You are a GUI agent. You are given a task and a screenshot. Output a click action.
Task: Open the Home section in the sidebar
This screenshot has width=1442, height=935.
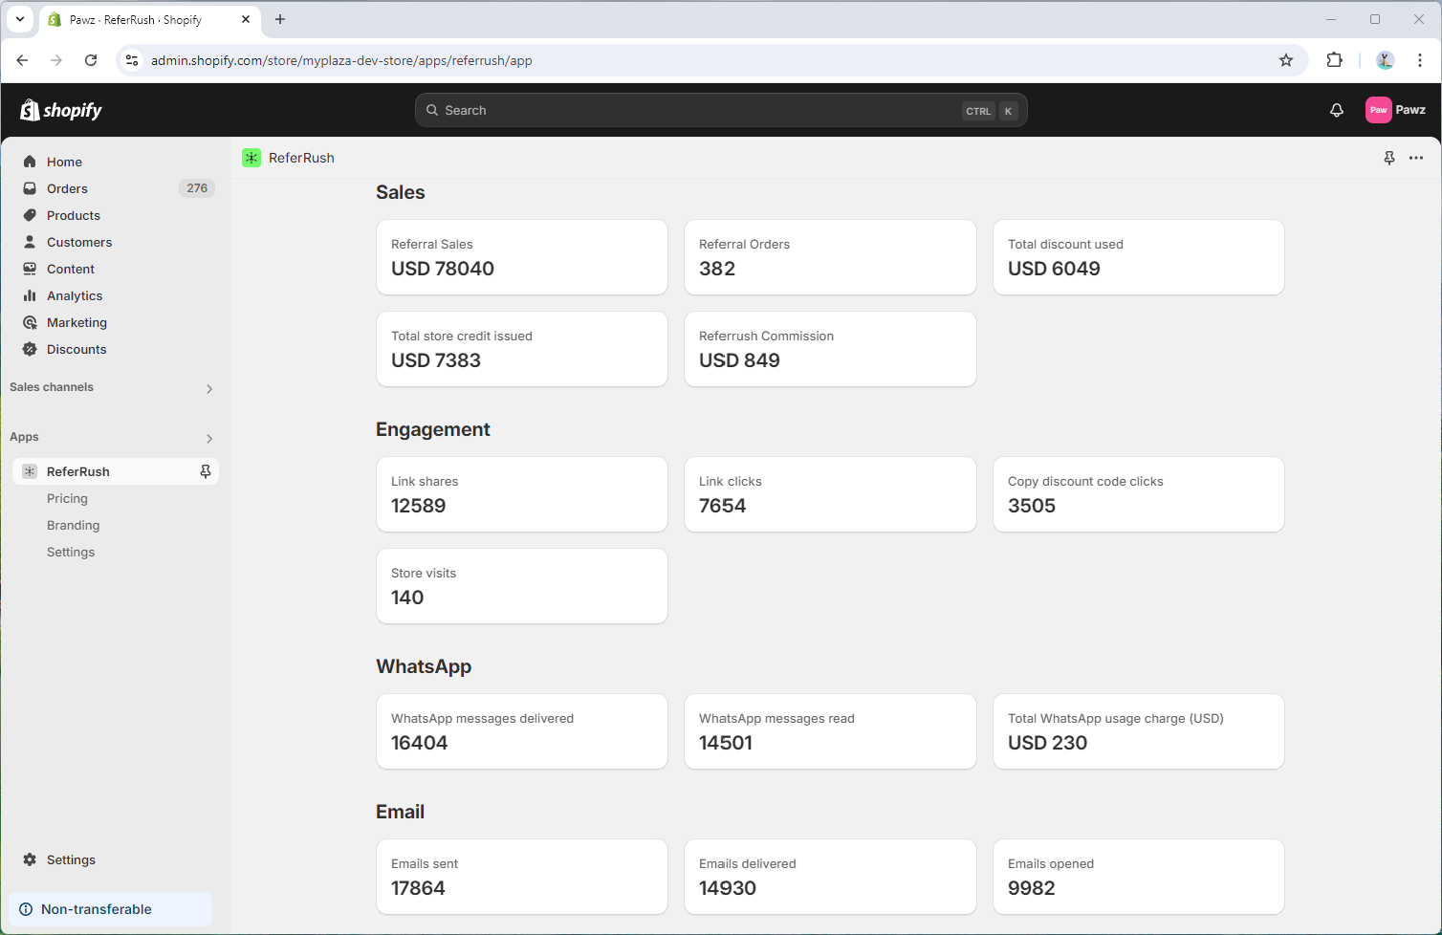64,162
